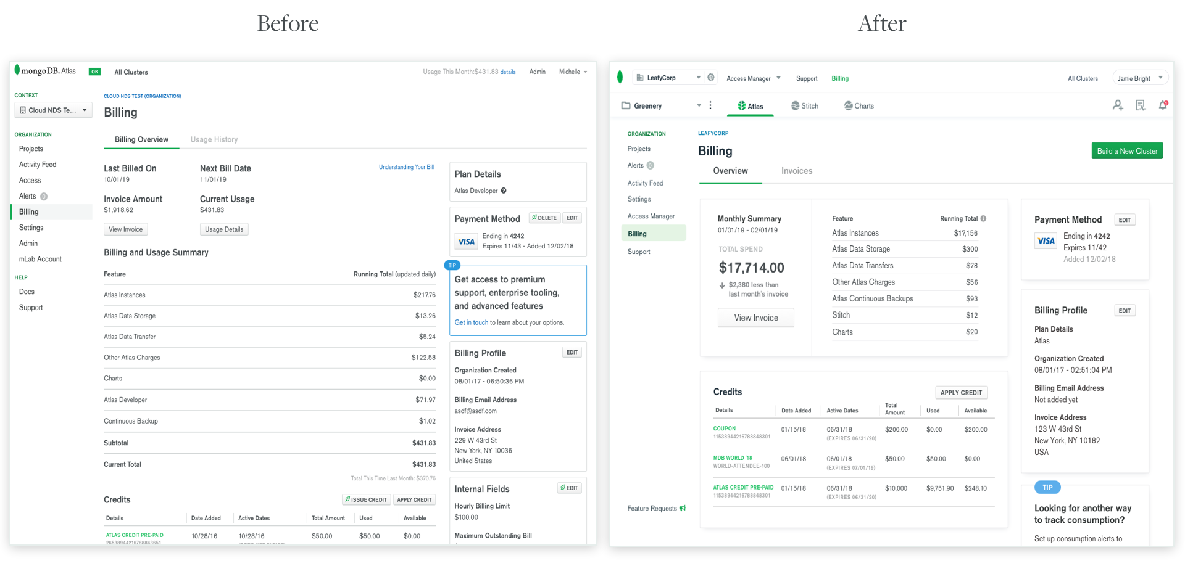Viewport: 1185px width, 566px height.
Task: Click the Get in touch link
Action: 471,322
